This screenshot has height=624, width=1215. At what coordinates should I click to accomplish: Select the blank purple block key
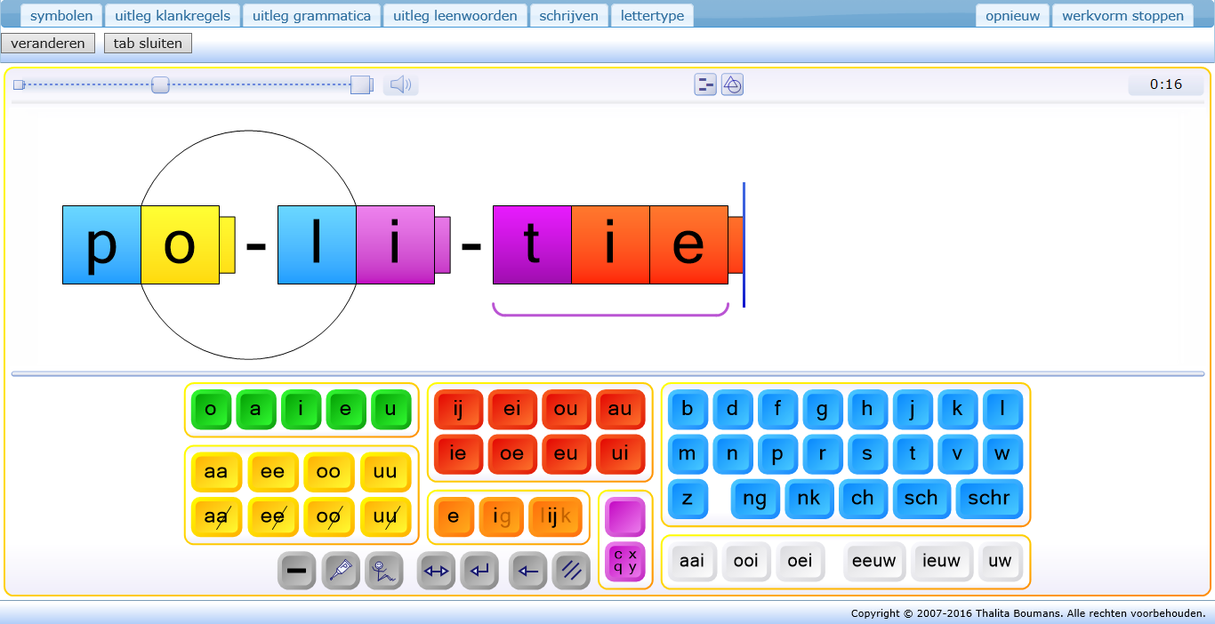tap(624, 515)
